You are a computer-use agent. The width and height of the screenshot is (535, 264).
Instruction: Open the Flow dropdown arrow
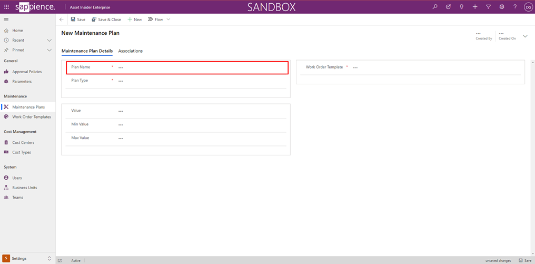pos(169,19)
